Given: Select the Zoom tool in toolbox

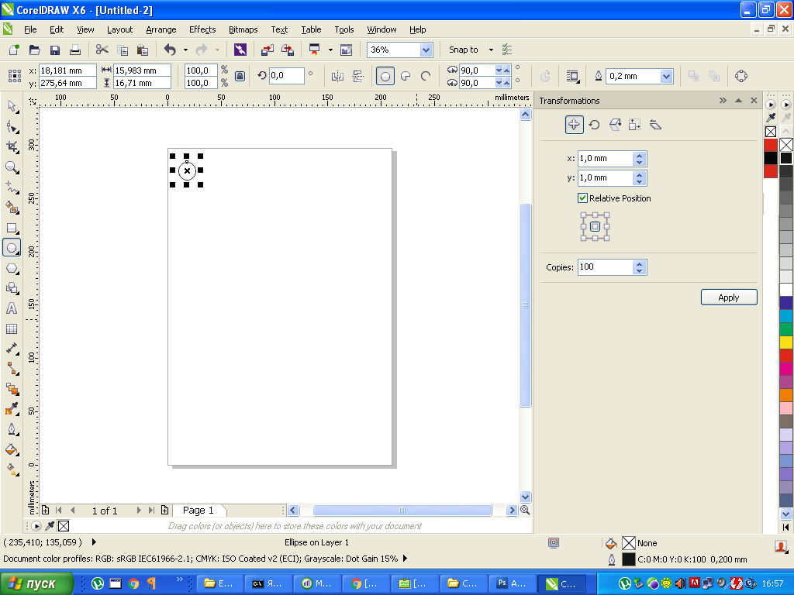Looking at the screenshot, I should click(12, 167).
